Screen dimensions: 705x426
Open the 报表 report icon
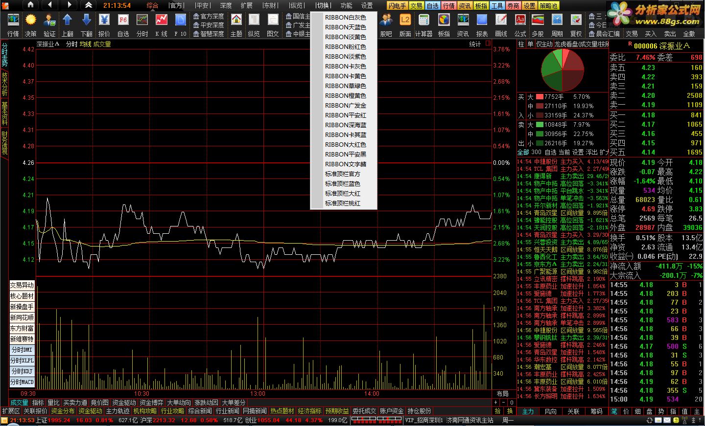pyautogui.click(x=482, y=25)
